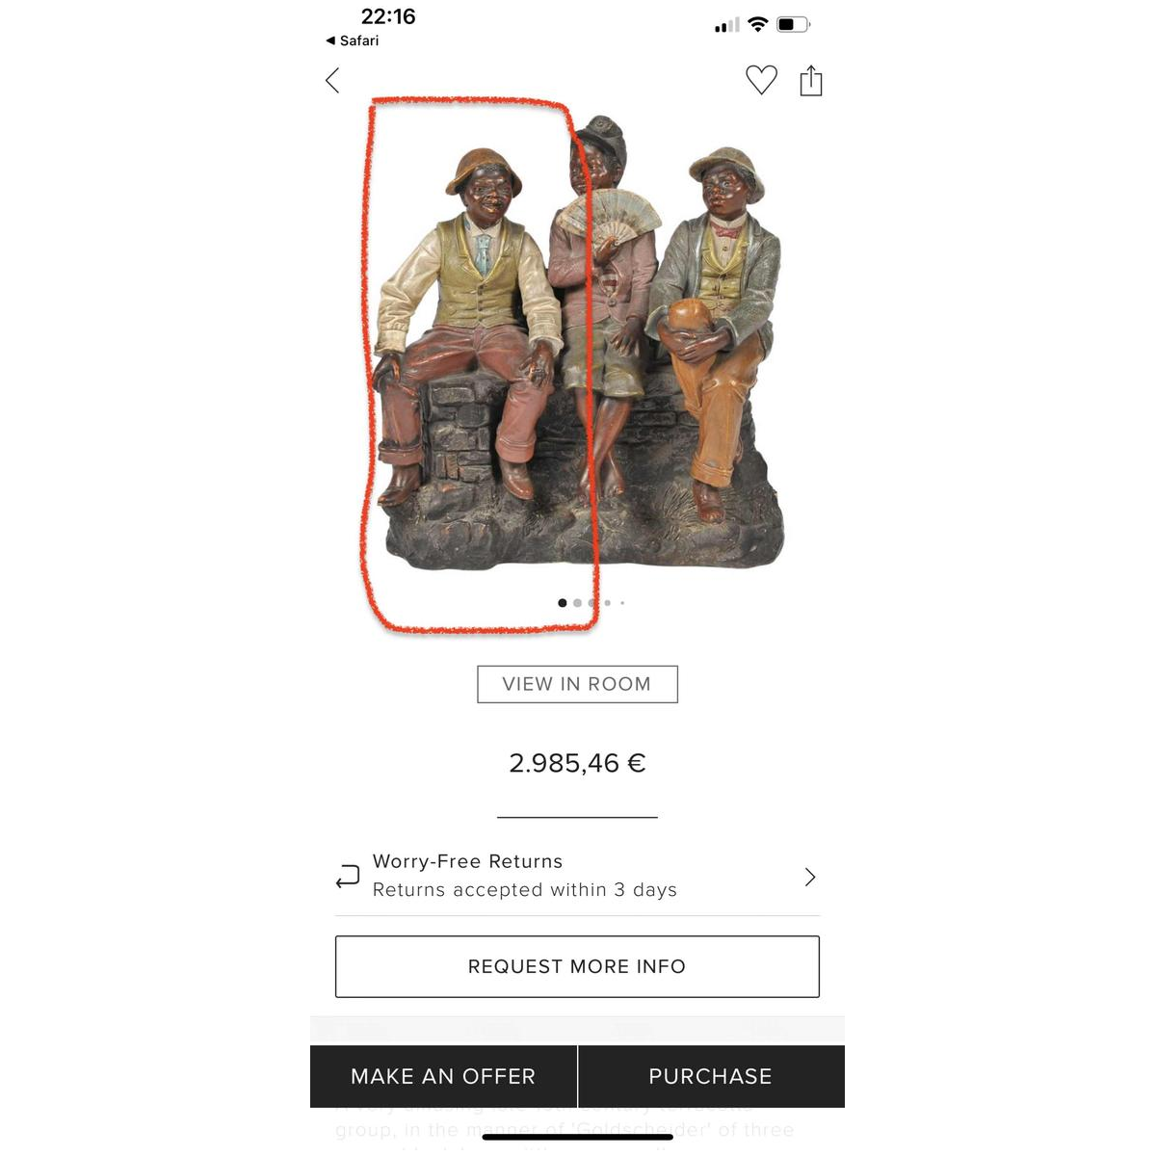Return to Safari via back link
Screen dimensions: 1156x1156
[353, 40]
